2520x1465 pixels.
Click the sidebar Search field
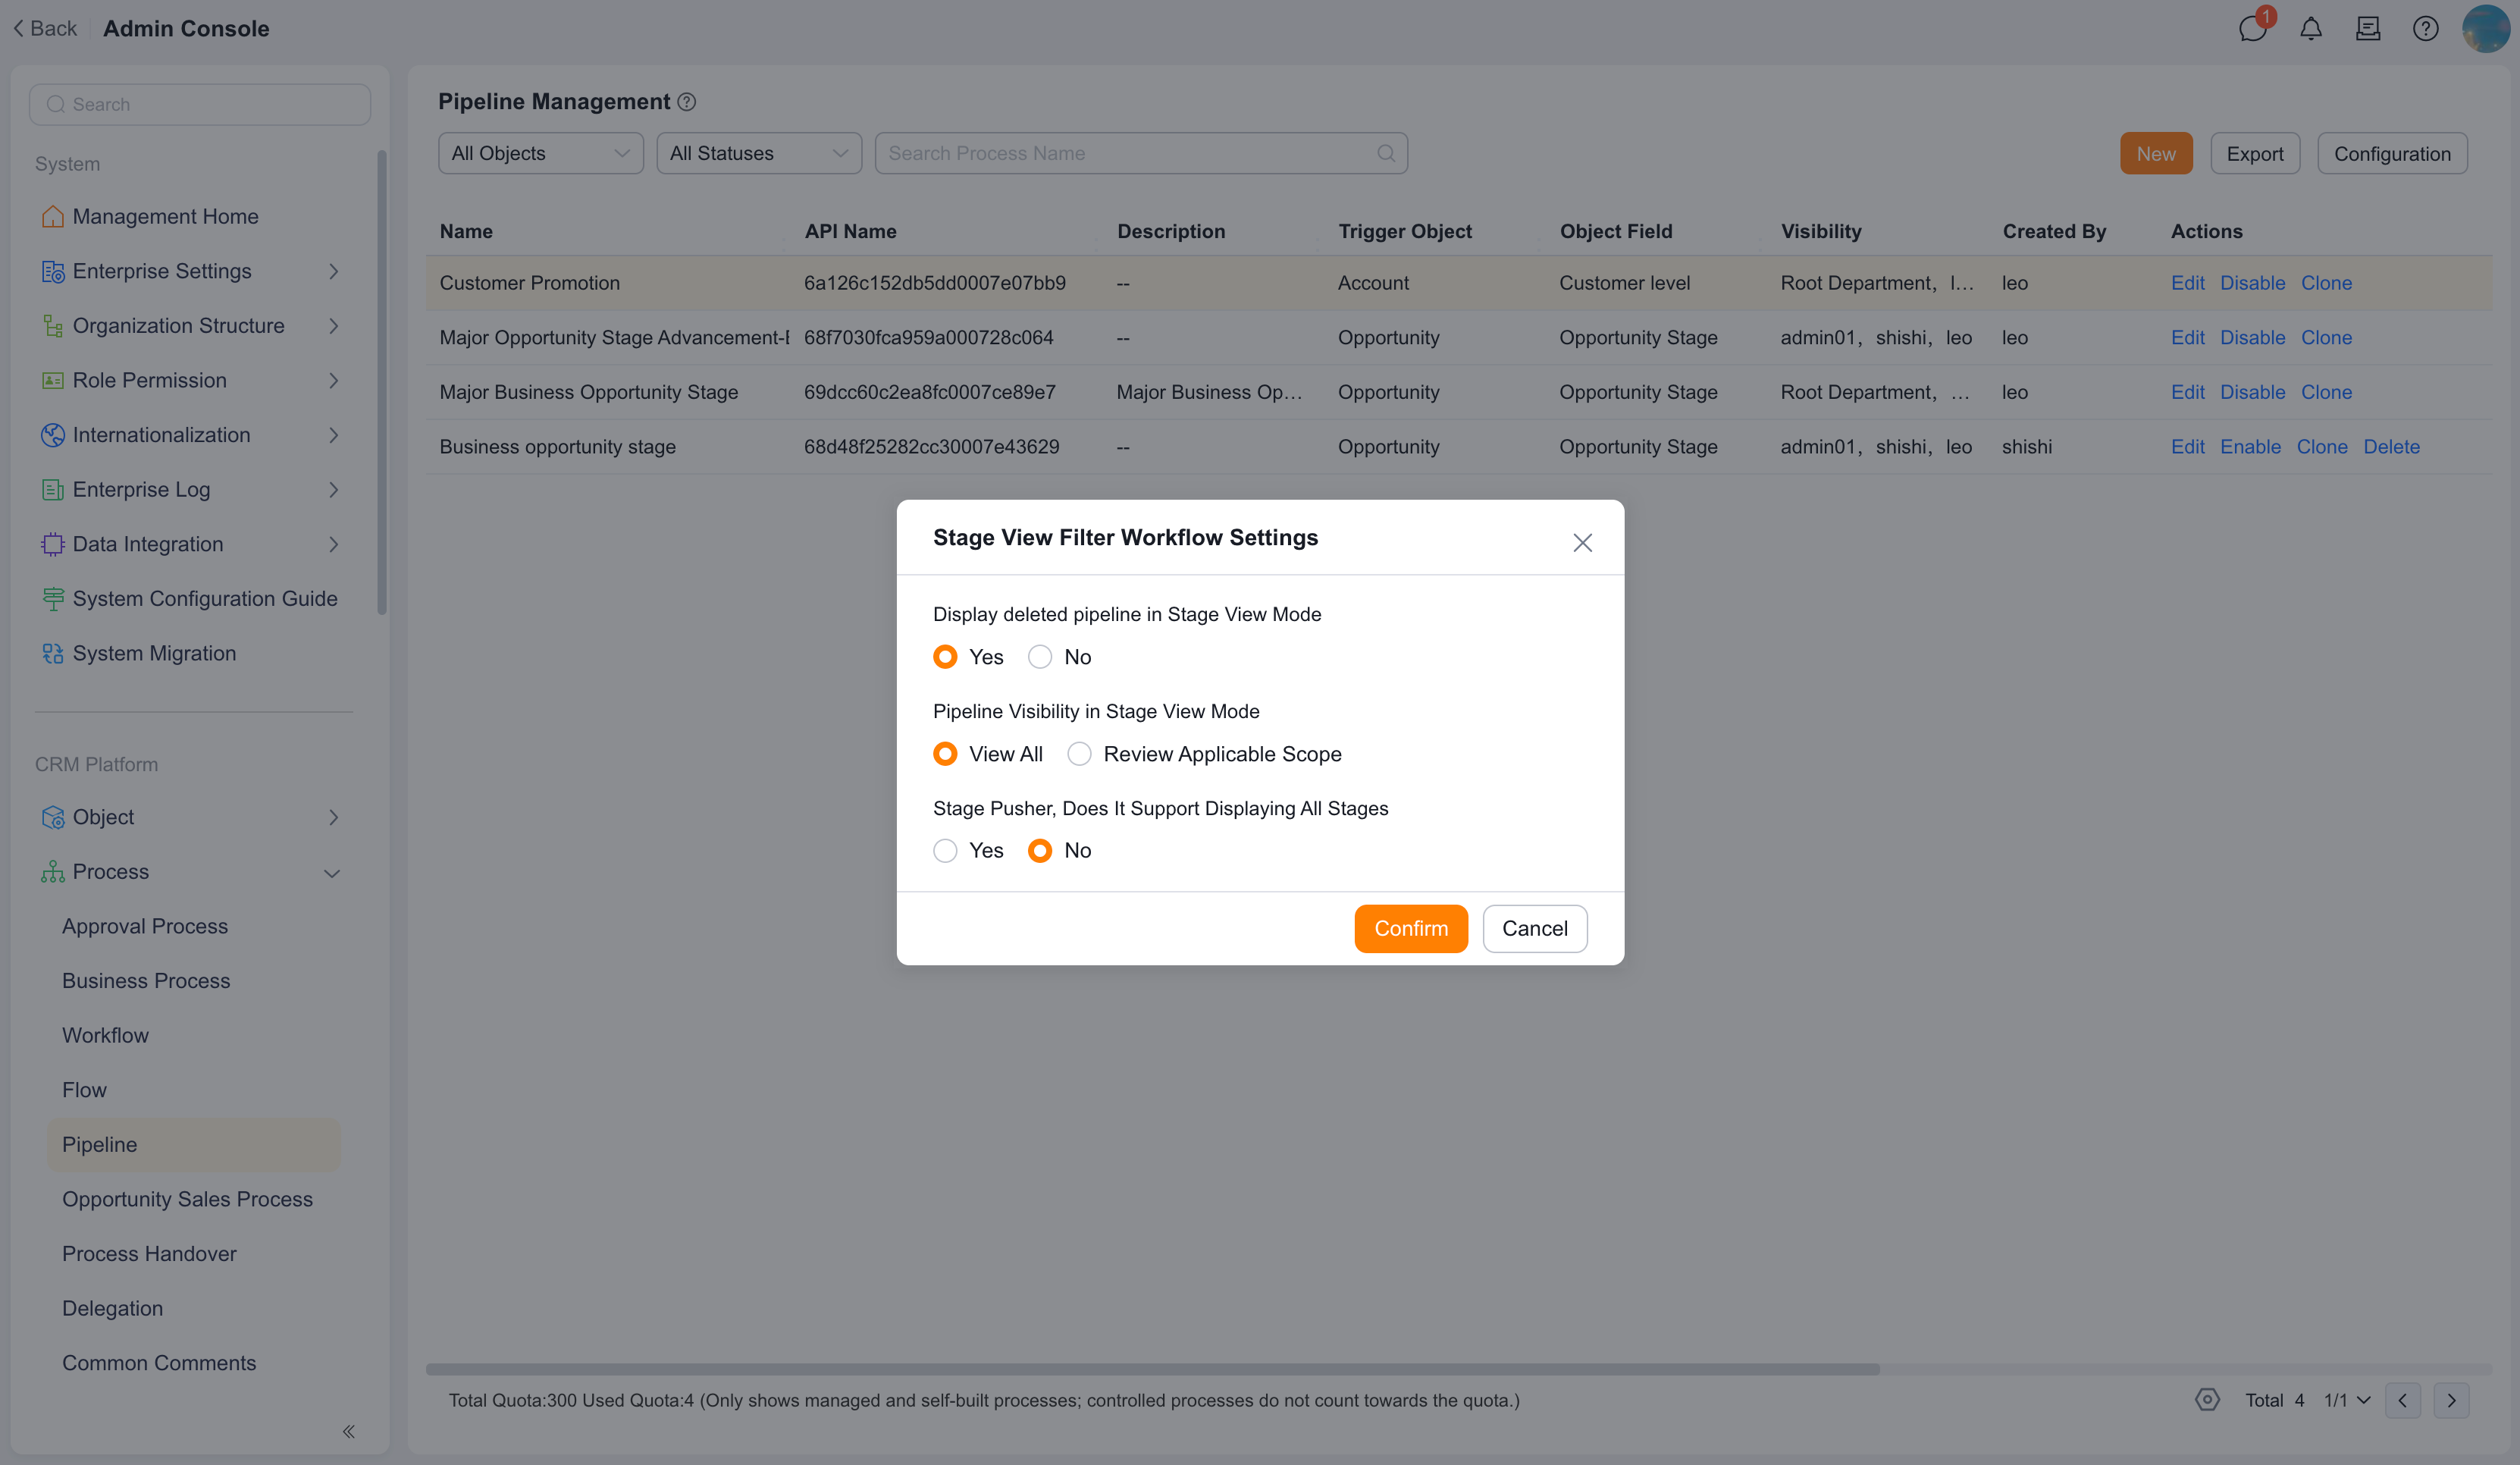(x=200, y=104)
